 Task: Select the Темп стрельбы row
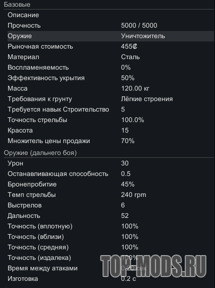tap(111, 195)
